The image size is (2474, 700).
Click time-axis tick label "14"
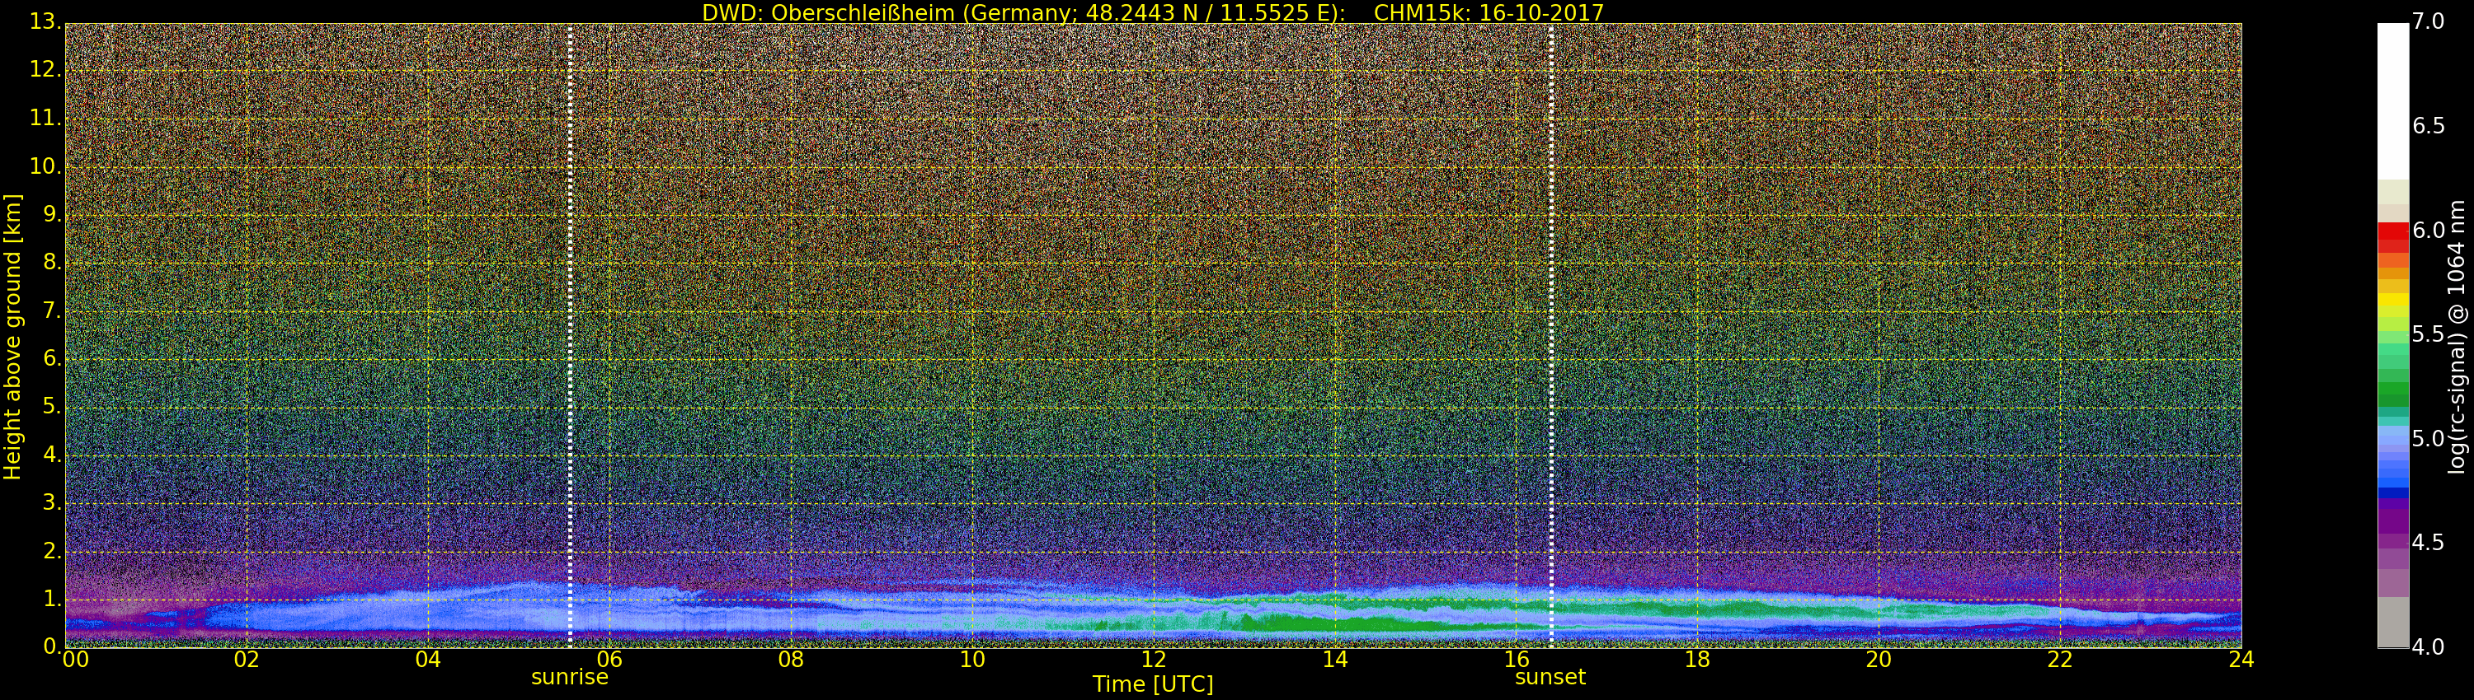tap(1335, 659)
